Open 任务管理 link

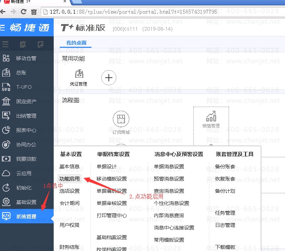coord(225,213)
